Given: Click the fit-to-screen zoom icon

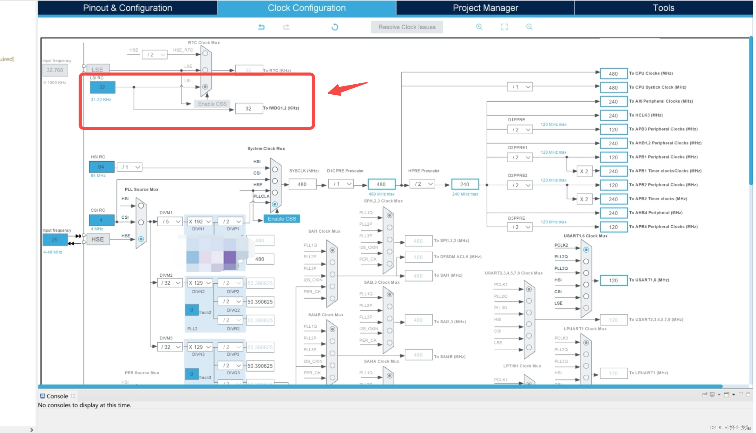Looking at the screenshot, I should 504,27.
